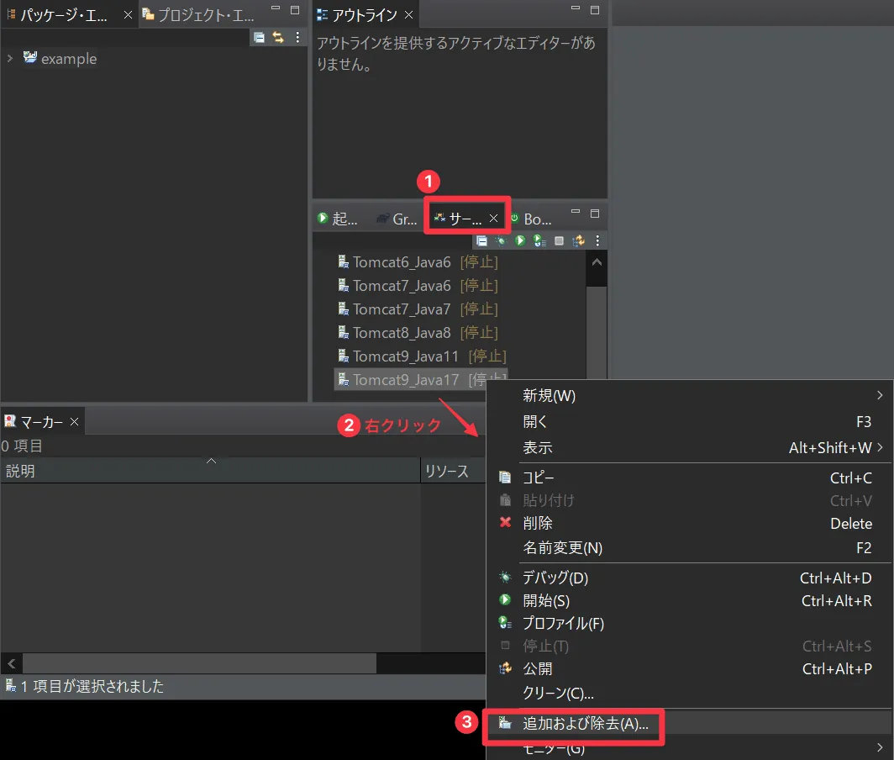This screenshot has height=760, width=894.
Task: Sort markers by 説明 column header
Action: click(x=210, y=471)
